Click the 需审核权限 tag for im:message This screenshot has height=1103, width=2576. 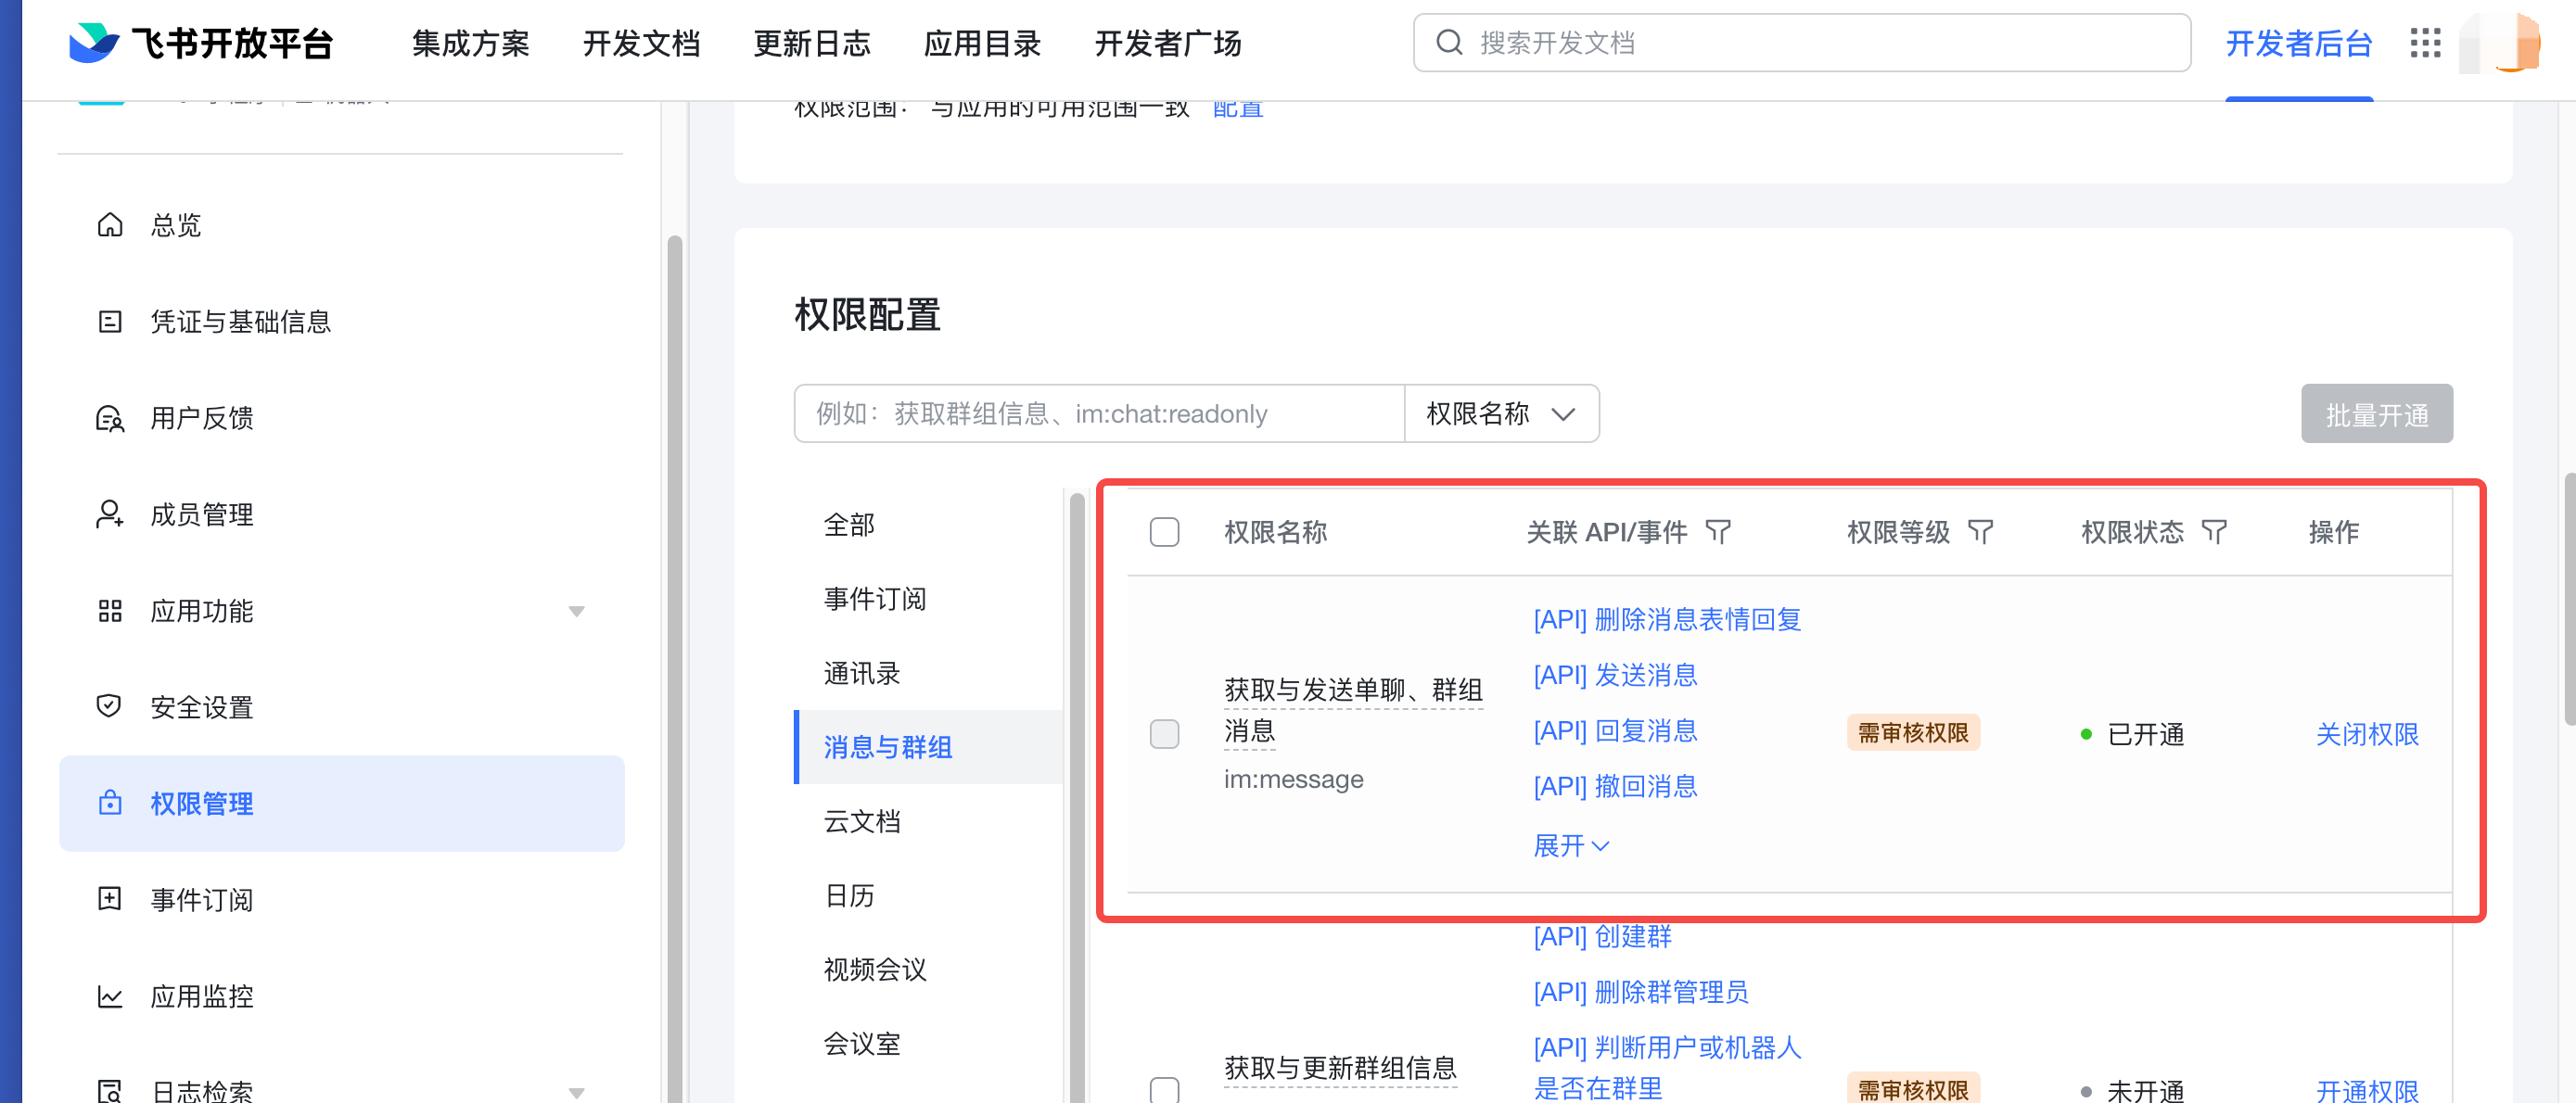tap(1912, 733)
